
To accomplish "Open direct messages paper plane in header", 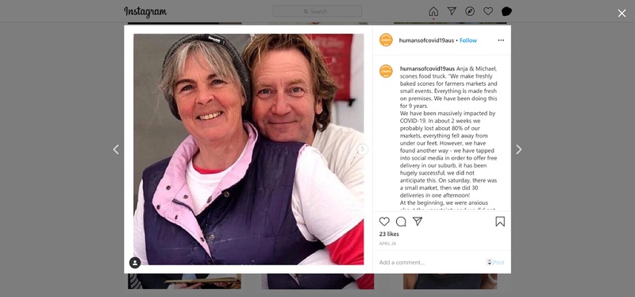I will tap(452, 11).
